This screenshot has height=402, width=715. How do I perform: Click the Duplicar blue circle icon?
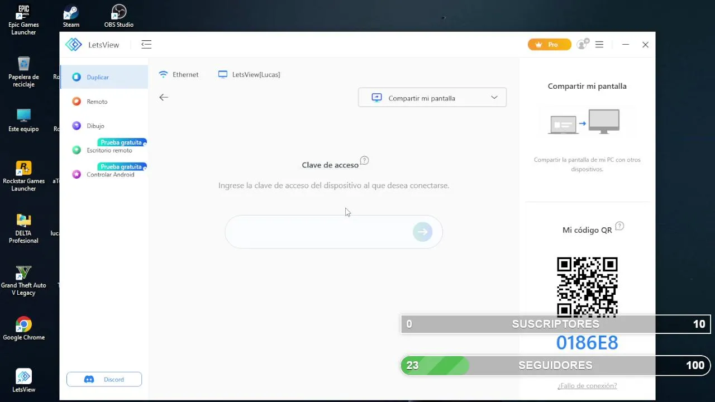pos(77,77)
